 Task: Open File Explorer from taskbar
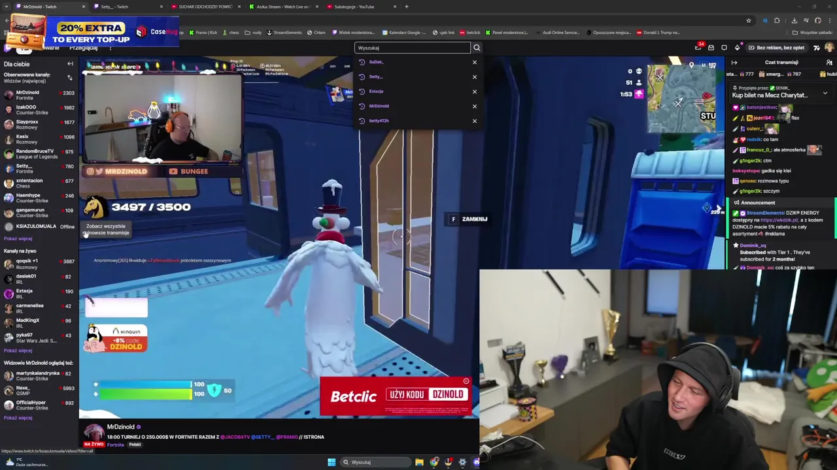[x=419, y=462]
